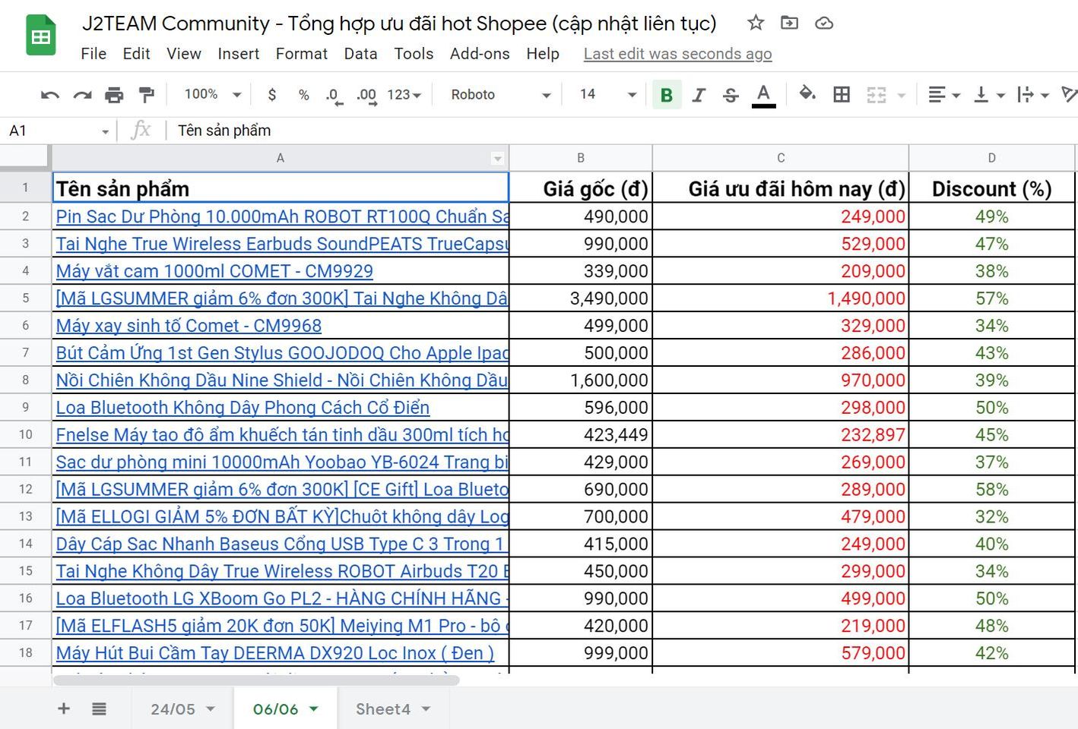Open column A filter dropdown arrow
1078x729 pixels.
coord(497,159)
